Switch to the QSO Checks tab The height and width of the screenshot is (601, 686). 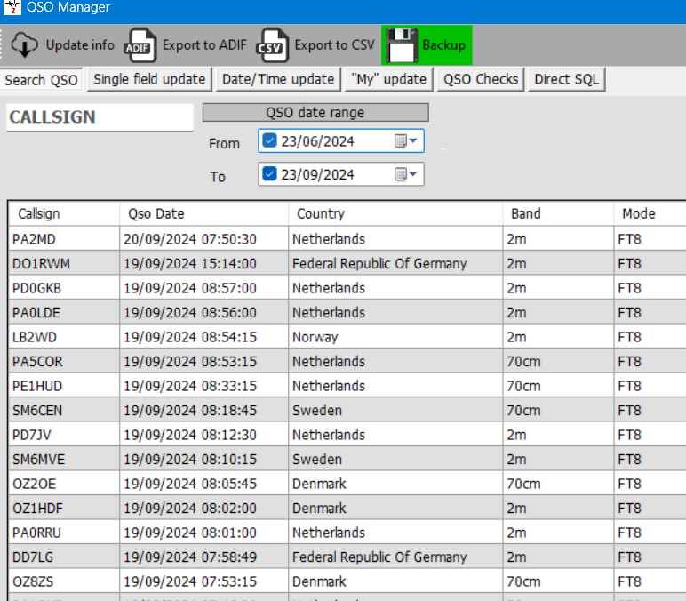coord(481,79)
